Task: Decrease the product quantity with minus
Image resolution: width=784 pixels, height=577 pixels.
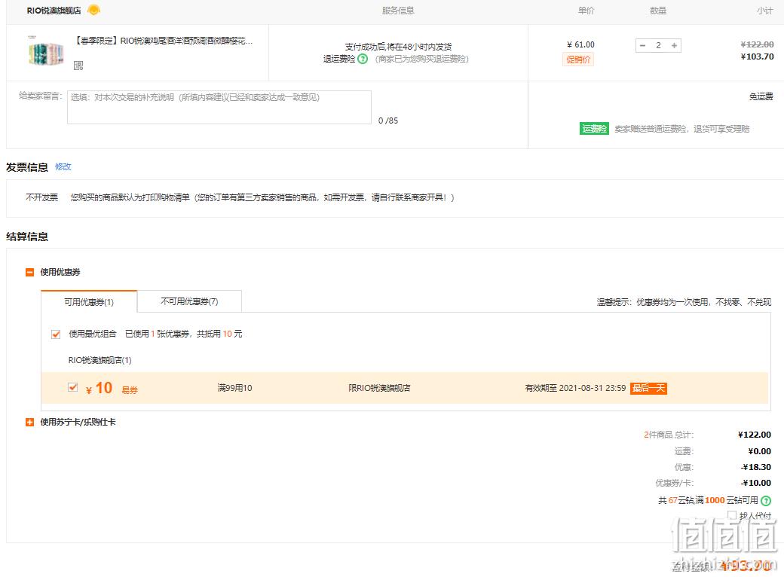Action: point(643,45)
